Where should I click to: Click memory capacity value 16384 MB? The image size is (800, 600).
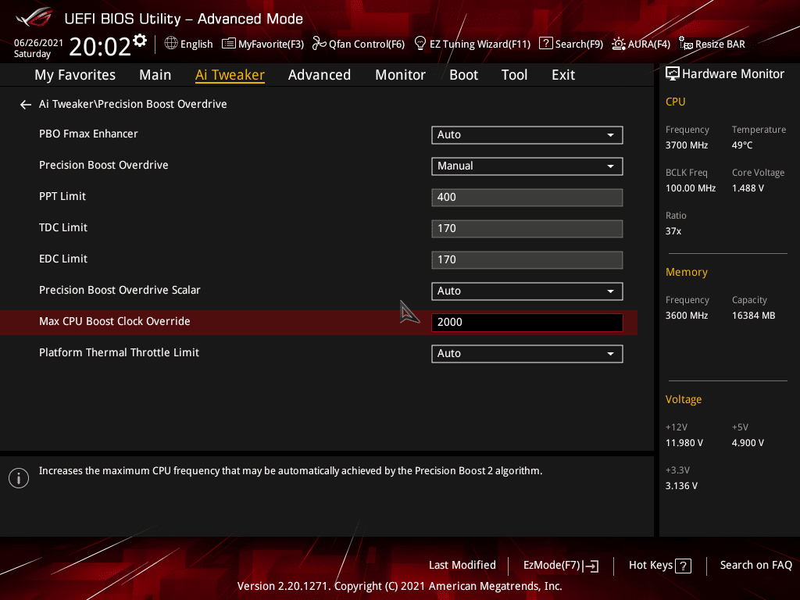pyautogui.click(x=754, y=316)
